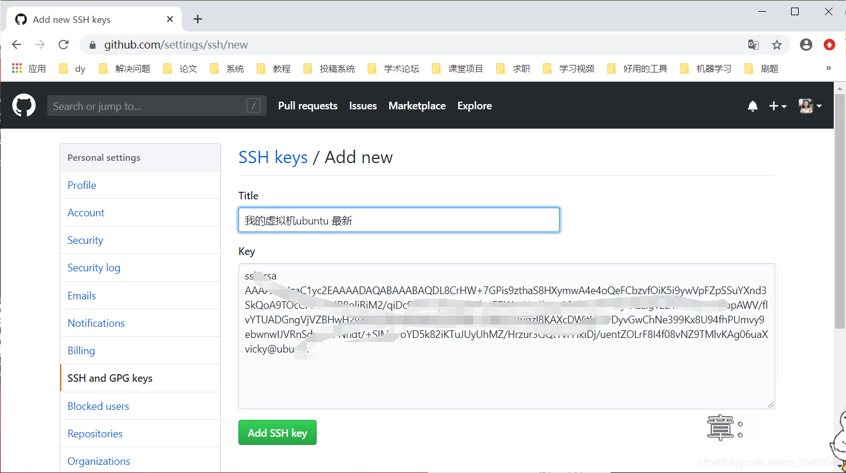
Task: Open Repositories settings
Action: pyautogui.click(x=140, y=434)
